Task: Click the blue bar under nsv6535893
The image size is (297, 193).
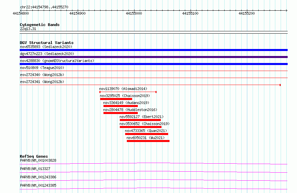Action: [154, 50]
